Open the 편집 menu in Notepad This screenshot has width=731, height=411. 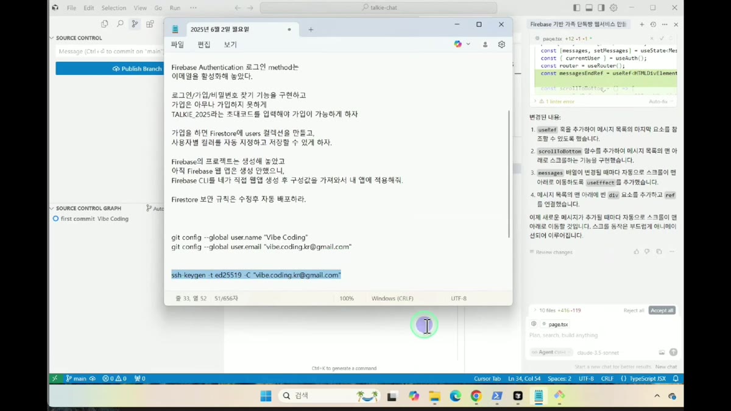(x=204, y=44)
